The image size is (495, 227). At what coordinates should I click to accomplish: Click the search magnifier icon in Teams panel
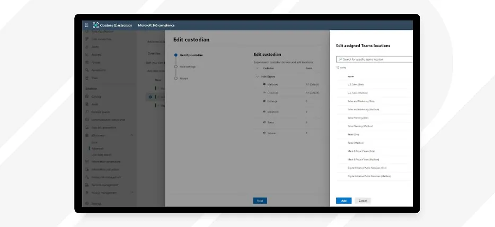(340, 59)
